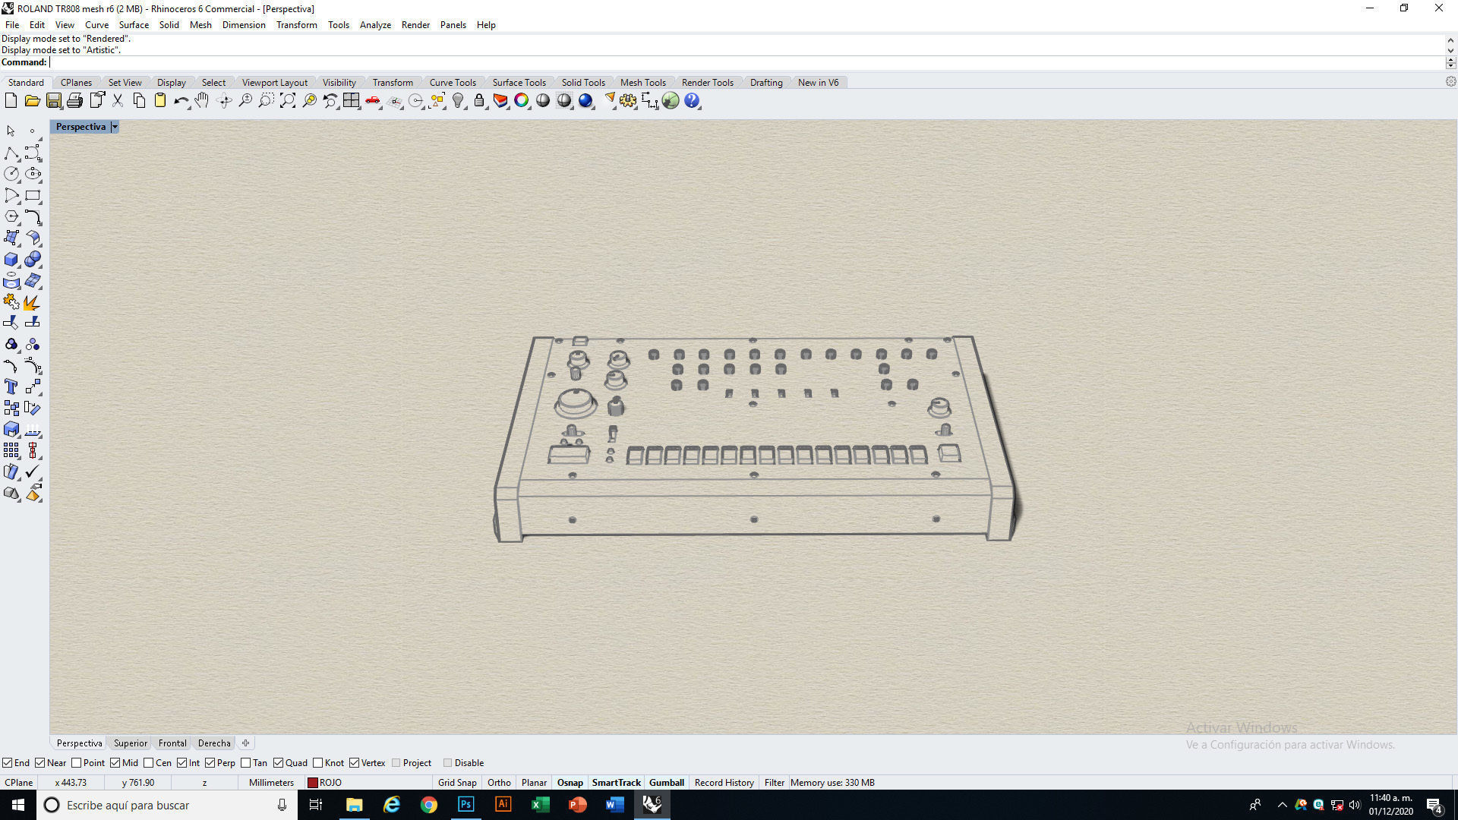Screen dimensions: 1458x820
Task: Create a new file with the New icon
Action: click(x=11, y=100)
